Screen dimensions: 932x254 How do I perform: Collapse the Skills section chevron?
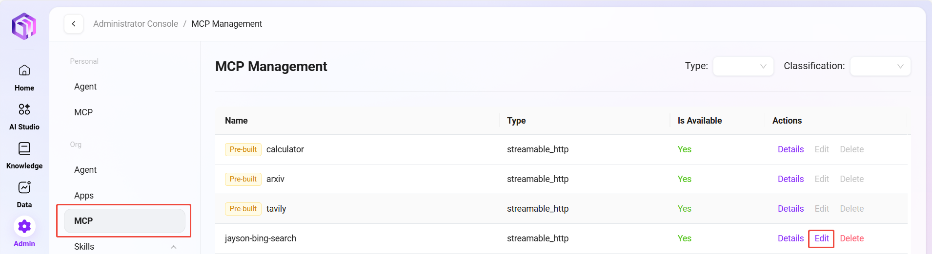(173, 247)
